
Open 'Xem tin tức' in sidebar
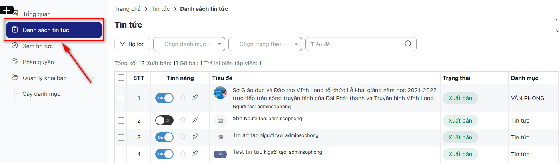click(x=38, y=46)
